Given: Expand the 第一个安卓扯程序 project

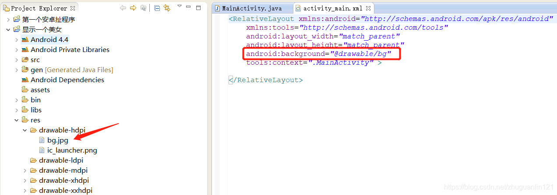Looking at the screenshot, I should pyautogui.click(x=8, y=19).
